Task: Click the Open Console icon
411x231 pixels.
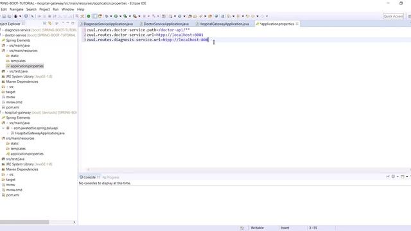Action: 403,177
